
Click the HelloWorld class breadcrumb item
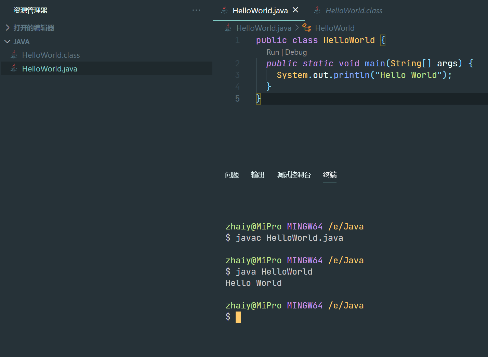(335, 28)
